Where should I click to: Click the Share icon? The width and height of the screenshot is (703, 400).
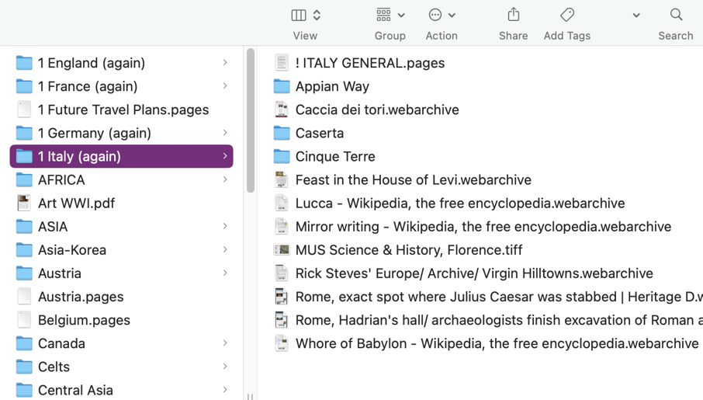pos(513,15)
